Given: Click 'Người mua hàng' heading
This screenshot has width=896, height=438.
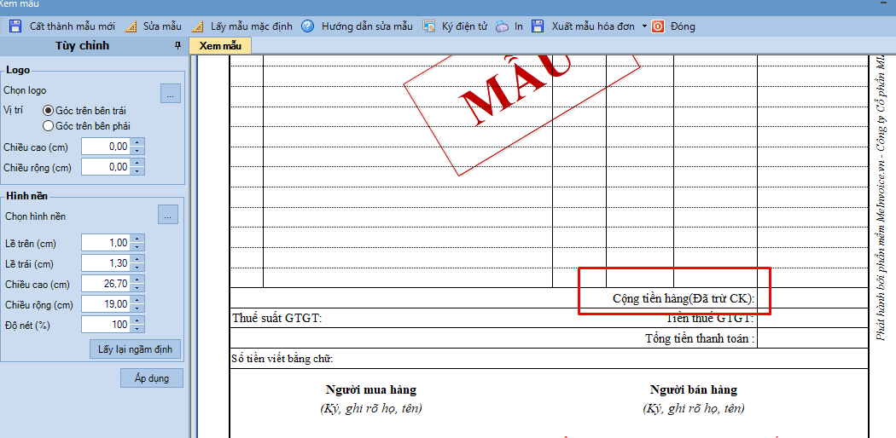Looking at the screenshot, I should tap(371, 390).
